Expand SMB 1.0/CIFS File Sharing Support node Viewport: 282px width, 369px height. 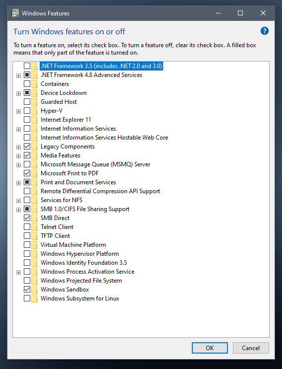coord(18,210)
